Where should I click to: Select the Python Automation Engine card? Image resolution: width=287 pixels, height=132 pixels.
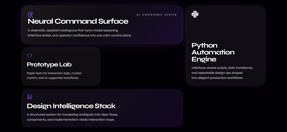coord(226,45)
